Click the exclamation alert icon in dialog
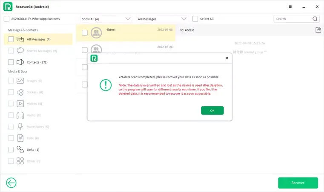 (x=106, y=85)
